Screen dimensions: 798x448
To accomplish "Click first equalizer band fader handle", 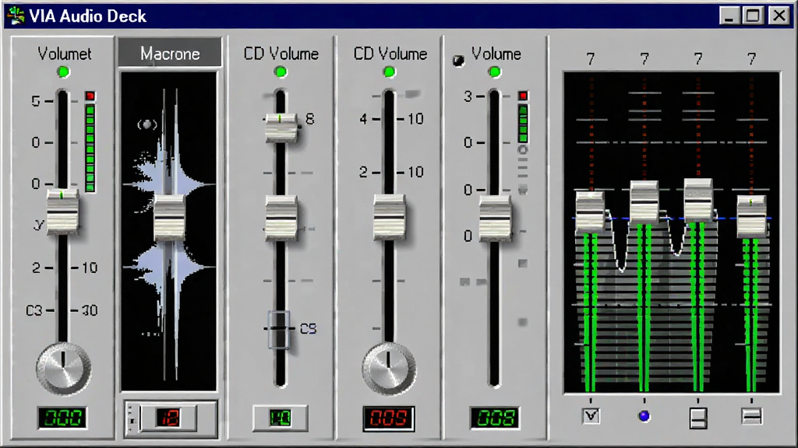I will 590,212.
